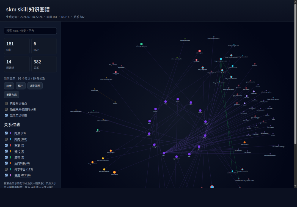This screenshot has width=297, height=207.
Task: Select the web-design-engineer yellow node
Action: (x=104, y=170)
